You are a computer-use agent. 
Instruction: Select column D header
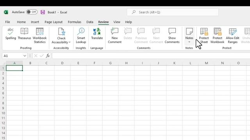click(62, 63)
